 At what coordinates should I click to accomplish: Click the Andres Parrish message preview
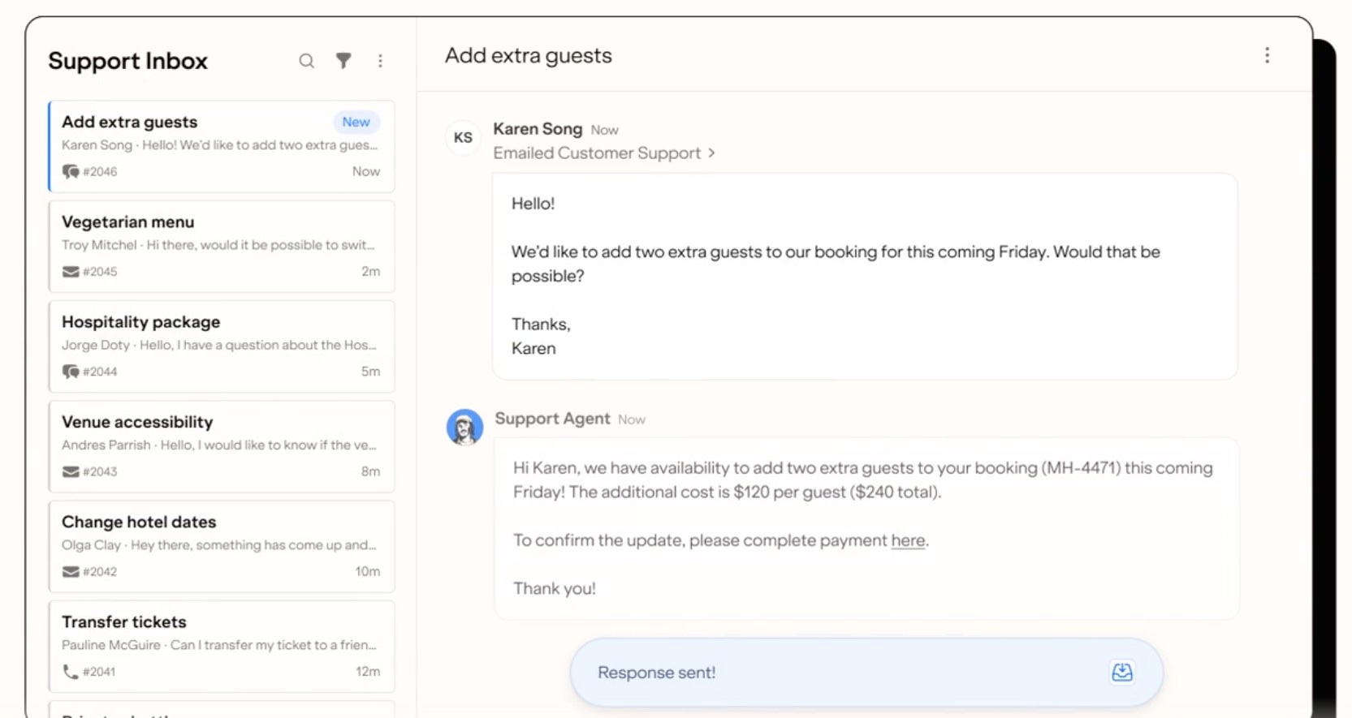pos(219,445)
